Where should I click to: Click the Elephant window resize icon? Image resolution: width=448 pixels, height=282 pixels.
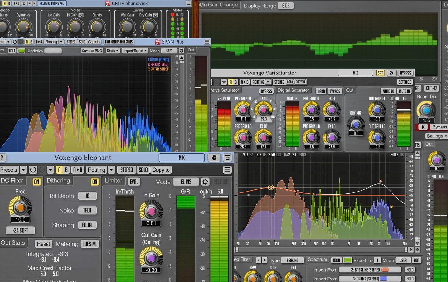[227, 158]
